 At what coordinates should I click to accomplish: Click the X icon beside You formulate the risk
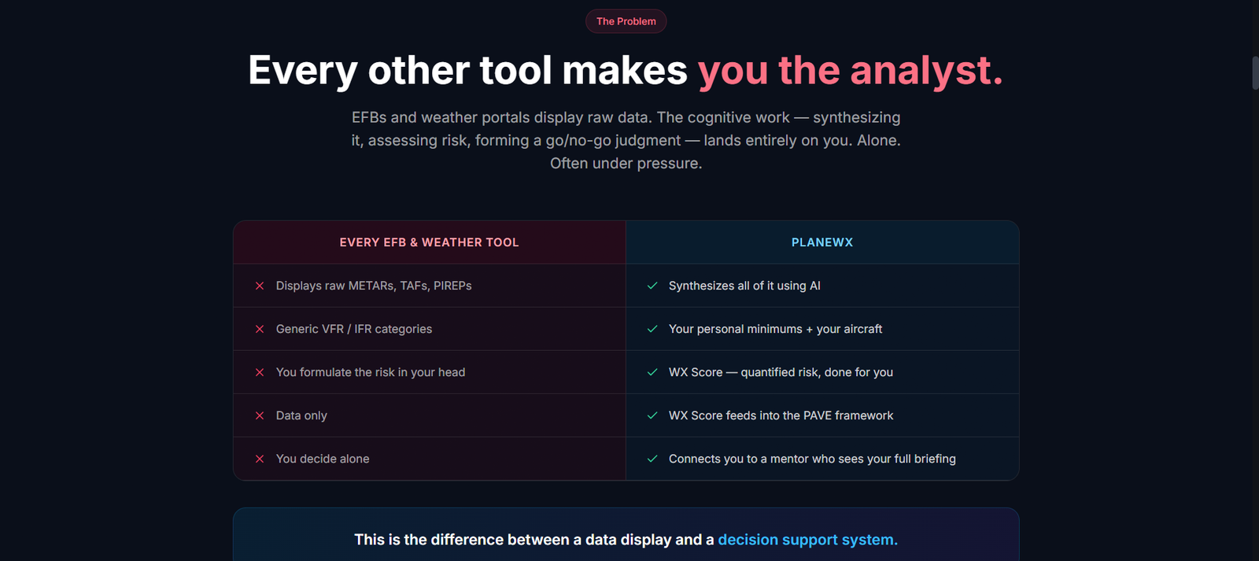click(260, 372)
